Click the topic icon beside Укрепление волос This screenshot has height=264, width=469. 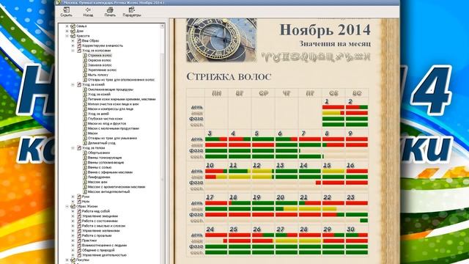[85, 70]
